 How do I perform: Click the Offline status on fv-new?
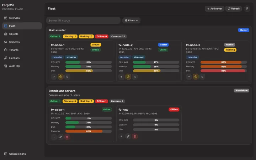click(174, 110)
